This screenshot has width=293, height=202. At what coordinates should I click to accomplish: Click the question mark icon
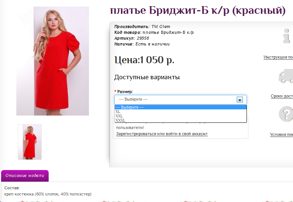pos(286,114)
